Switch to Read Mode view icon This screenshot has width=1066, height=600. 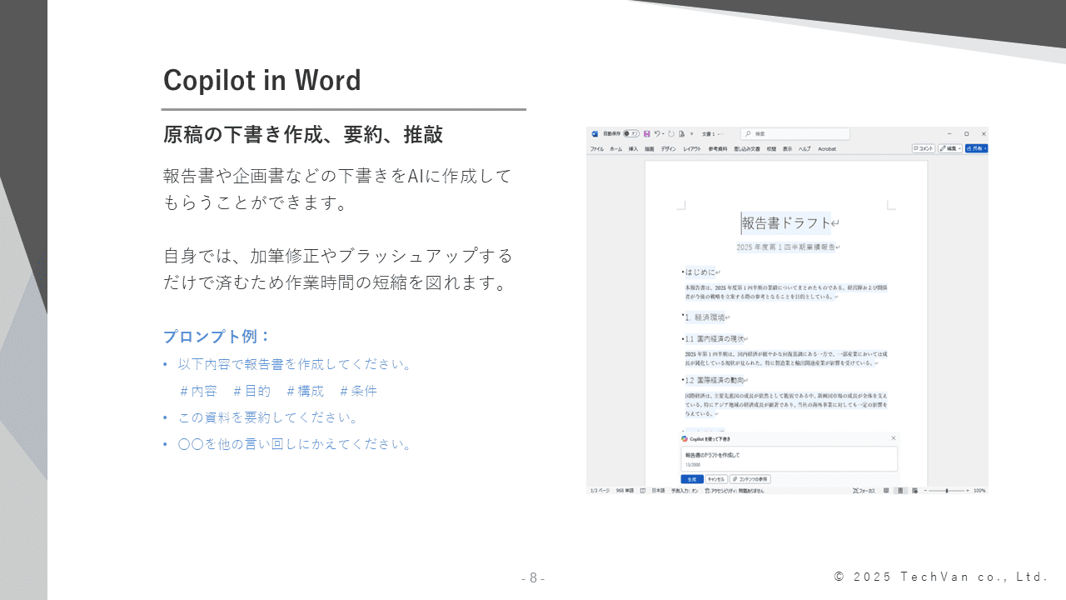pos(886,491)
